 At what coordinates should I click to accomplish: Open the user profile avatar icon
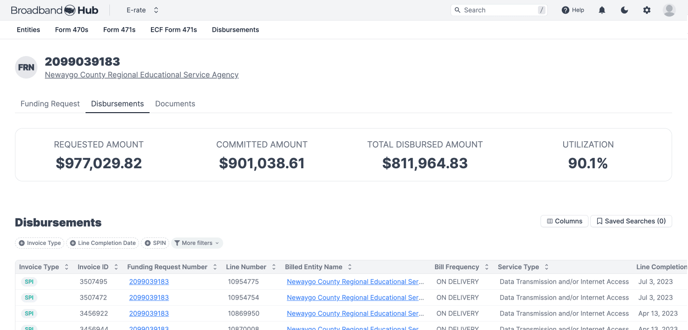(669, 10)
